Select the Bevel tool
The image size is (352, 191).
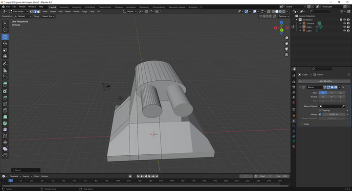tap(5, 97)
